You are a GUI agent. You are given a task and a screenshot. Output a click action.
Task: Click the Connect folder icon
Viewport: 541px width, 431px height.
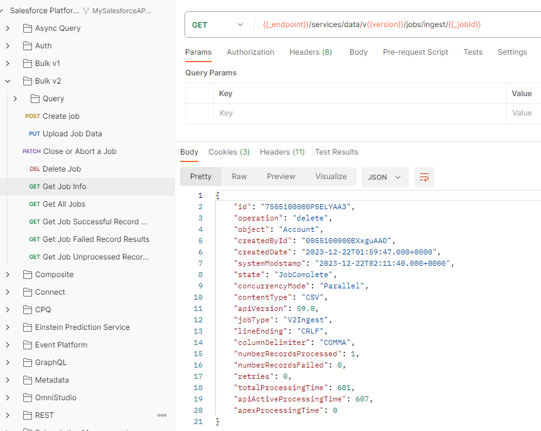[27, 292]
